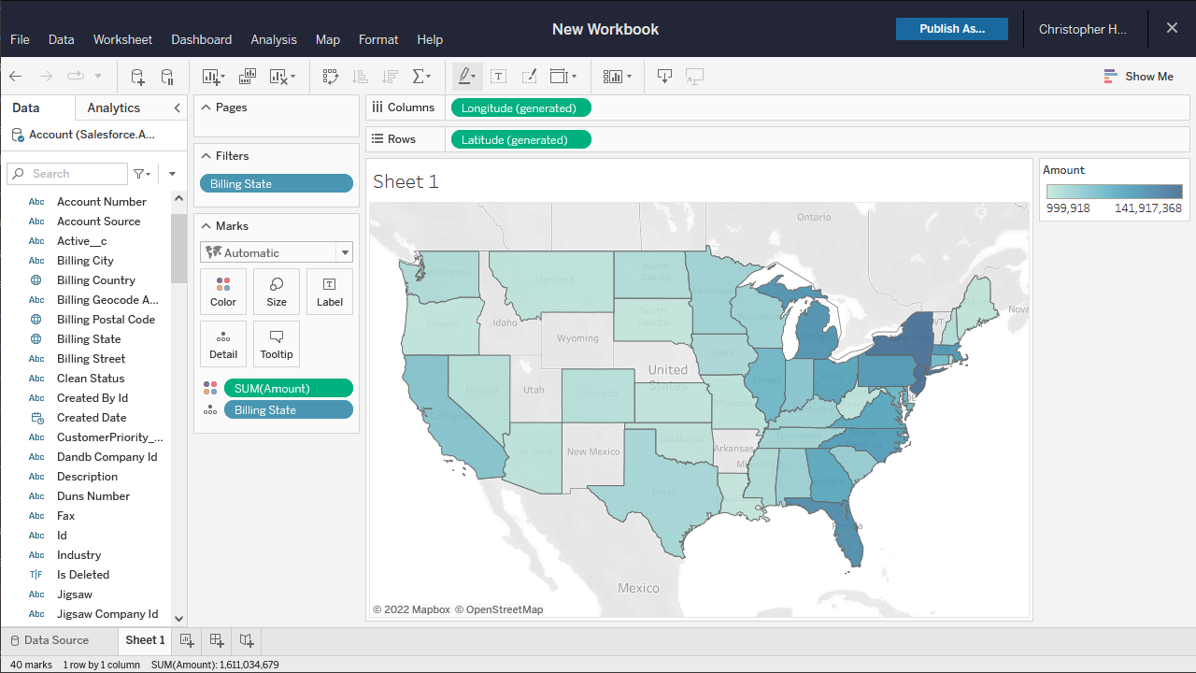
Task: Expand the Totals sigma dropdown
Action: click(422, 77)
